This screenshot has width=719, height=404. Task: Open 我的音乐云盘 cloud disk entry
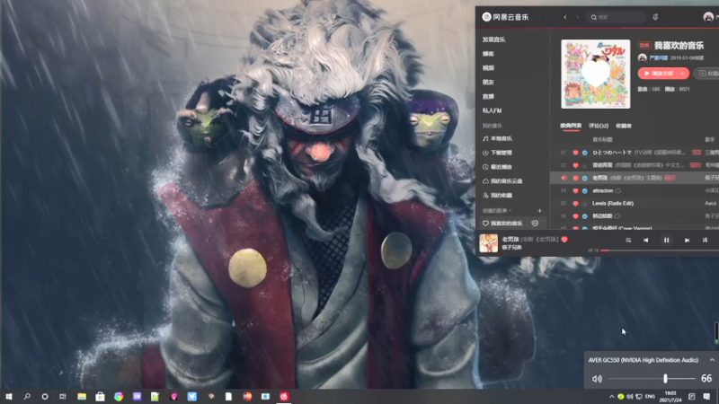click(x=502, y=181)
